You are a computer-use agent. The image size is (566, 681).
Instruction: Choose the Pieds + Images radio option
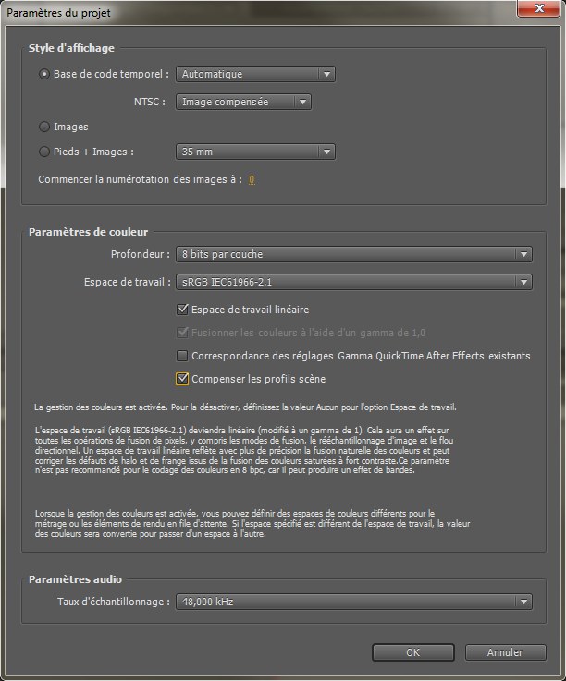tap(44, 152)
